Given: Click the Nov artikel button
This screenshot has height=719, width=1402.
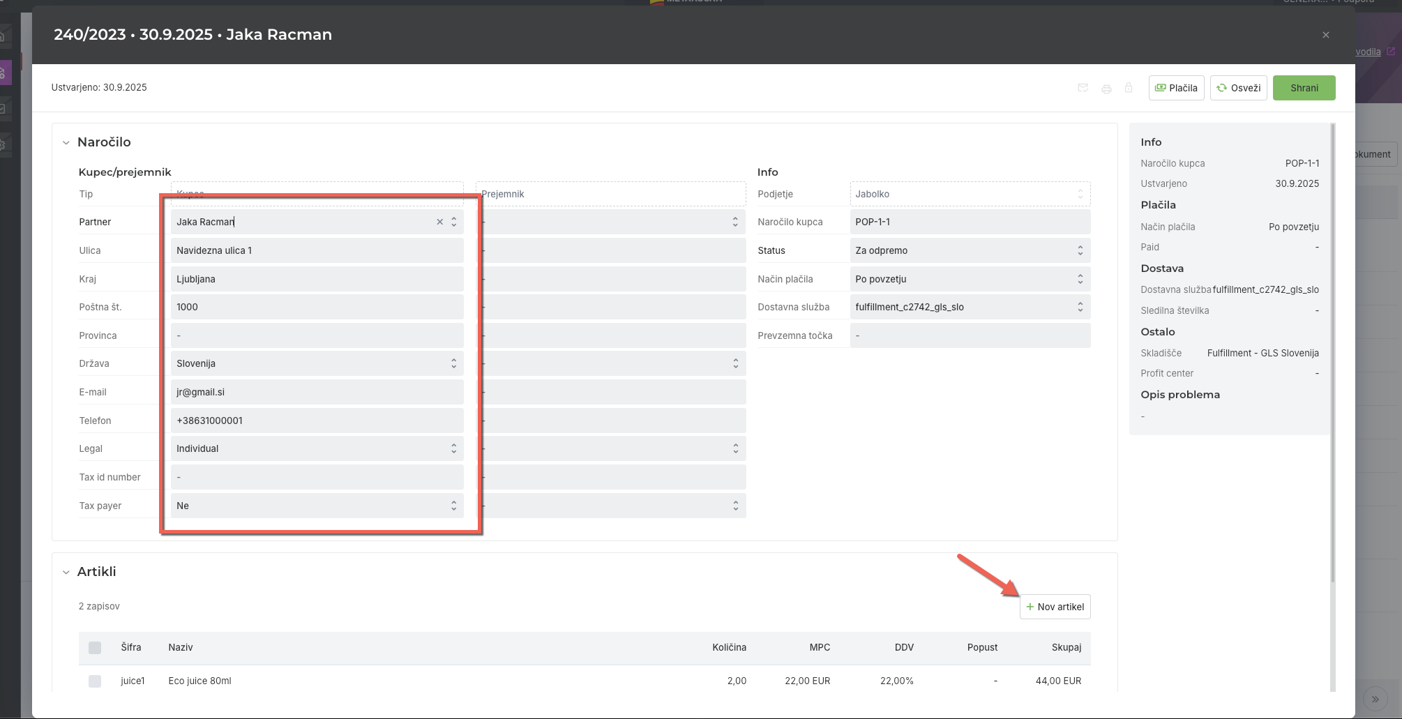Looking at the screenshot, I should (1055, 607).
